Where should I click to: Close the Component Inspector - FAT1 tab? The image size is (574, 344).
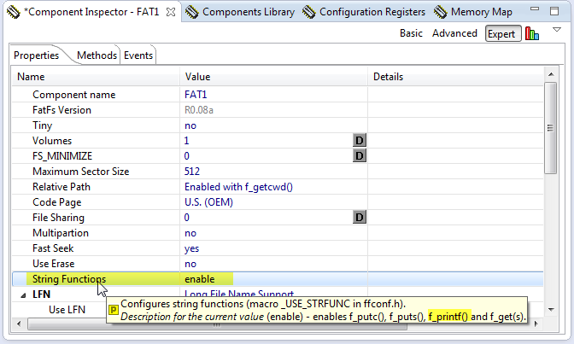click(170, 12)
